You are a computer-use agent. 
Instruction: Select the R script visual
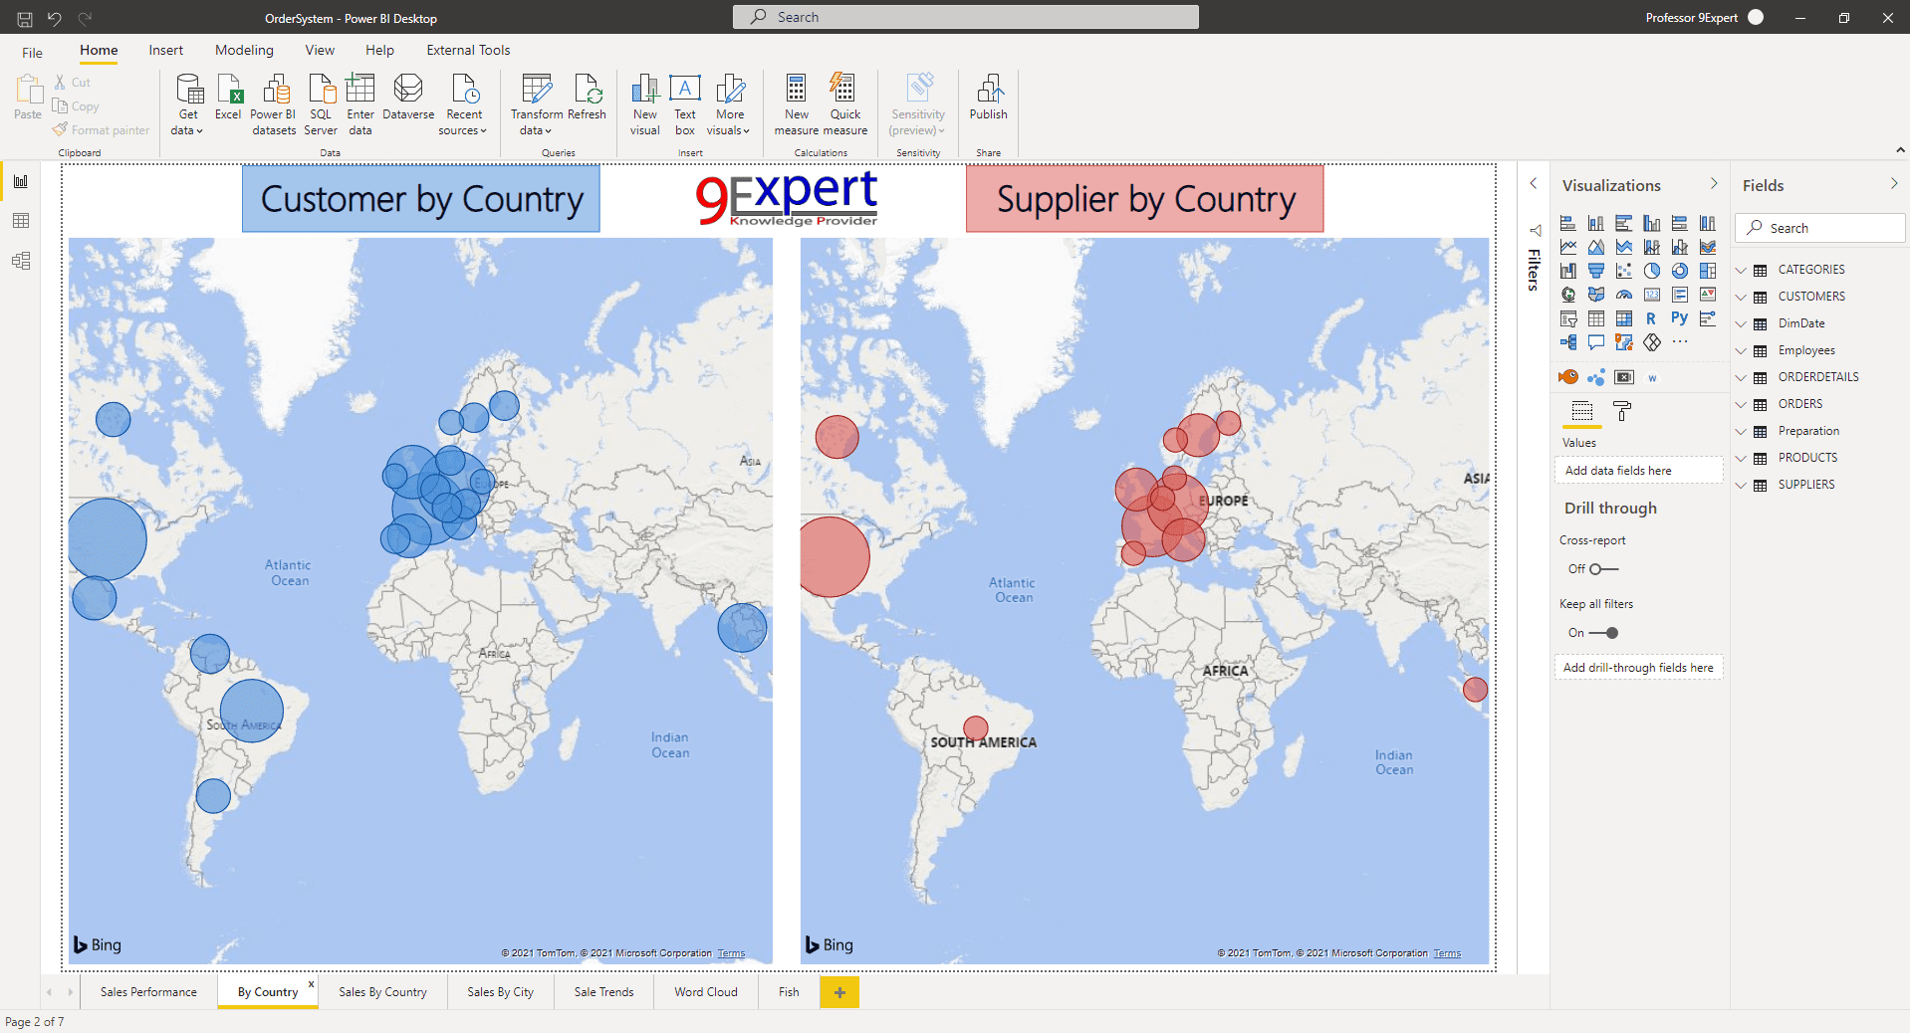coord(1652,318)
